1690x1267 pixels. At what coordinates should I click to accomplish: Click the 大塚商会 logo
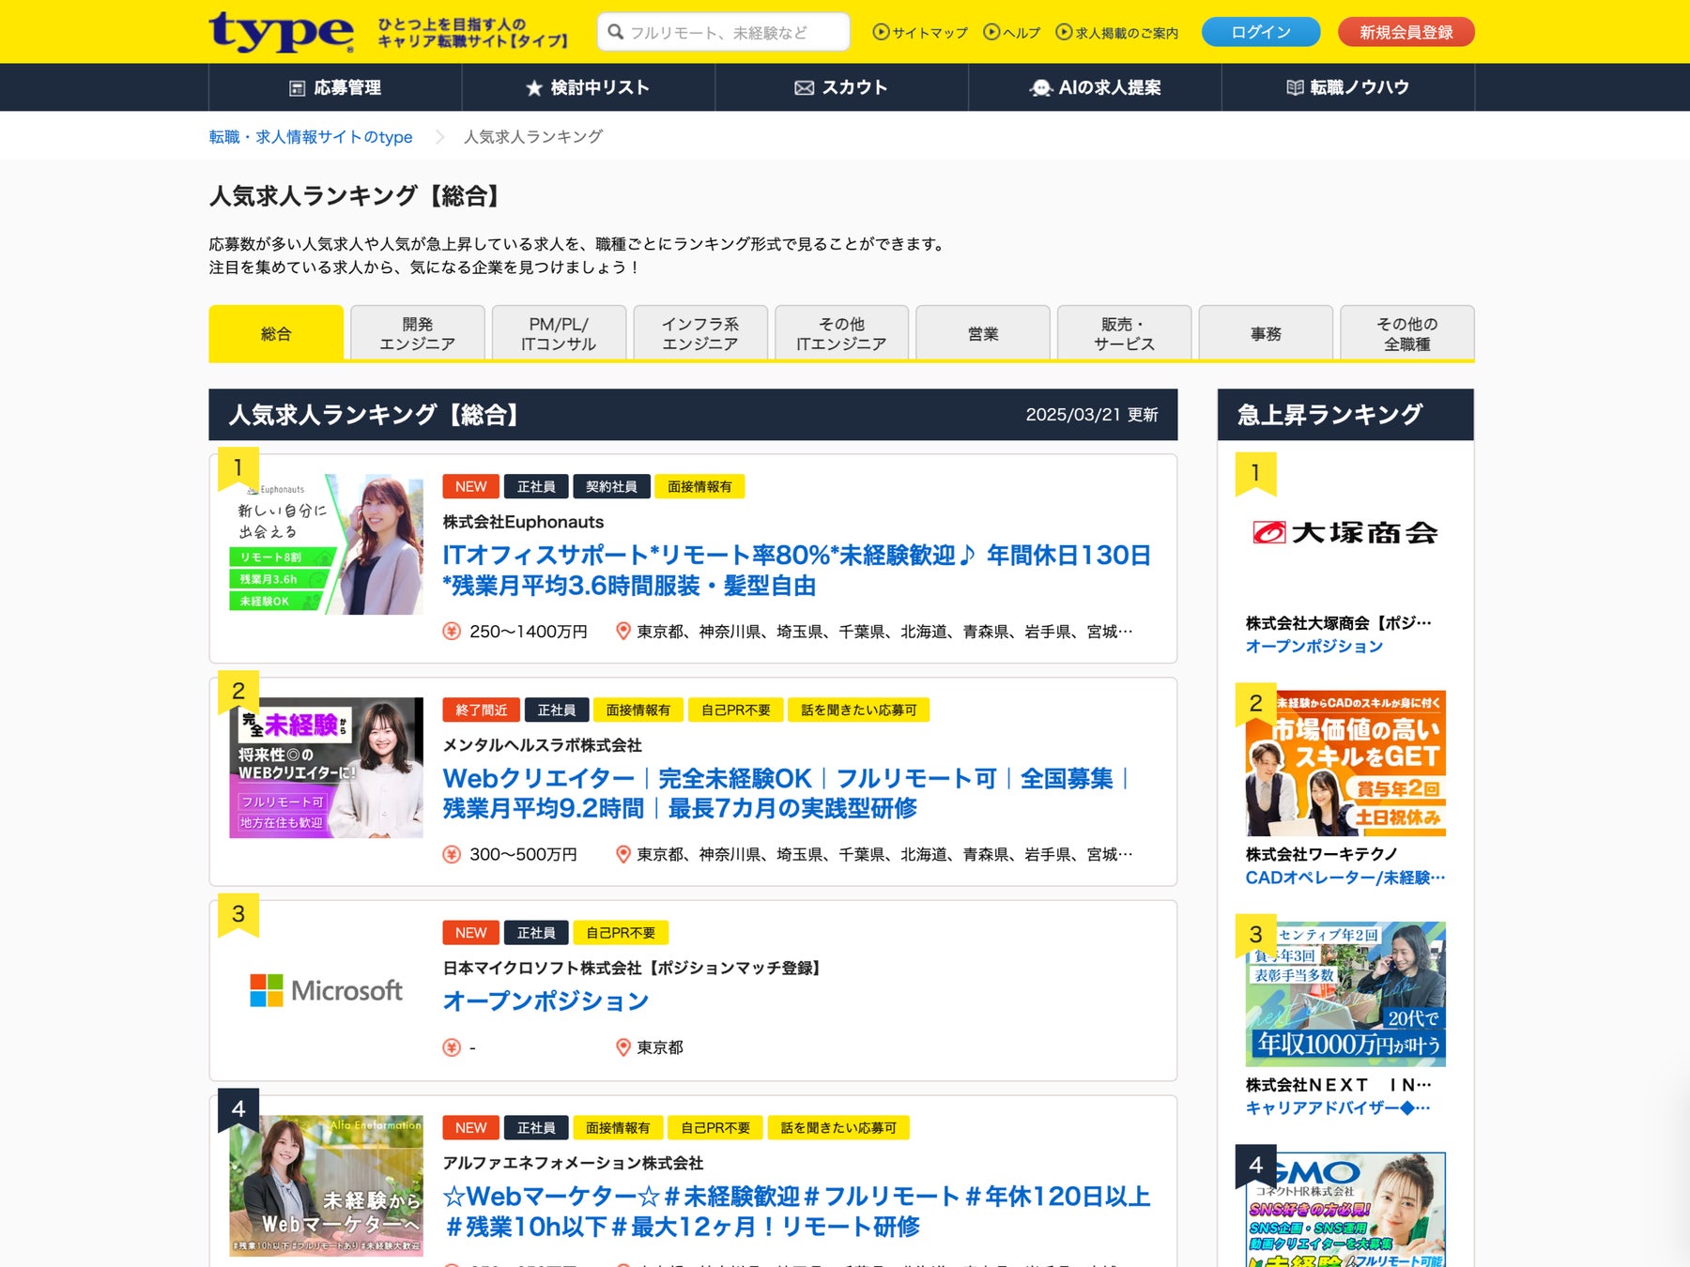tap(1345, 533)
